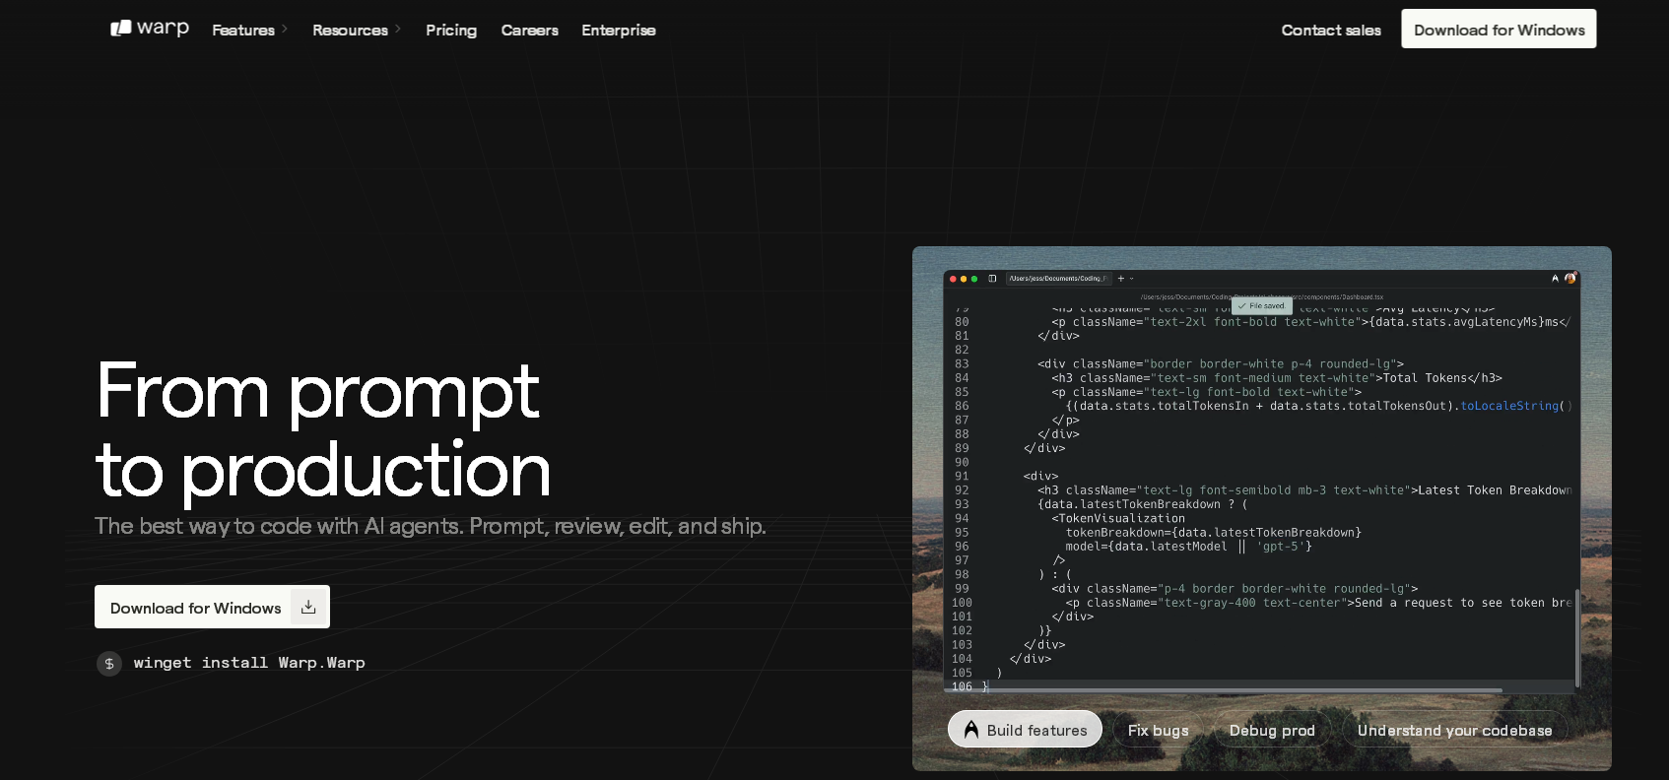Screen dimensions: 1669x780
Task: Click the /Users/jess/Documents/Coding tab
Action: click(x=1058, y=279)
